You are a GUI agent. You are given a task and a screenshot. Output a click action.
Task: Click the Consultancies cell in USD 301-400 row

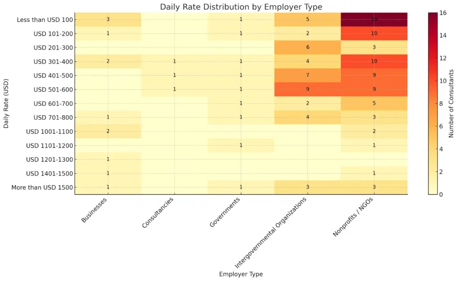coord(174,61)
